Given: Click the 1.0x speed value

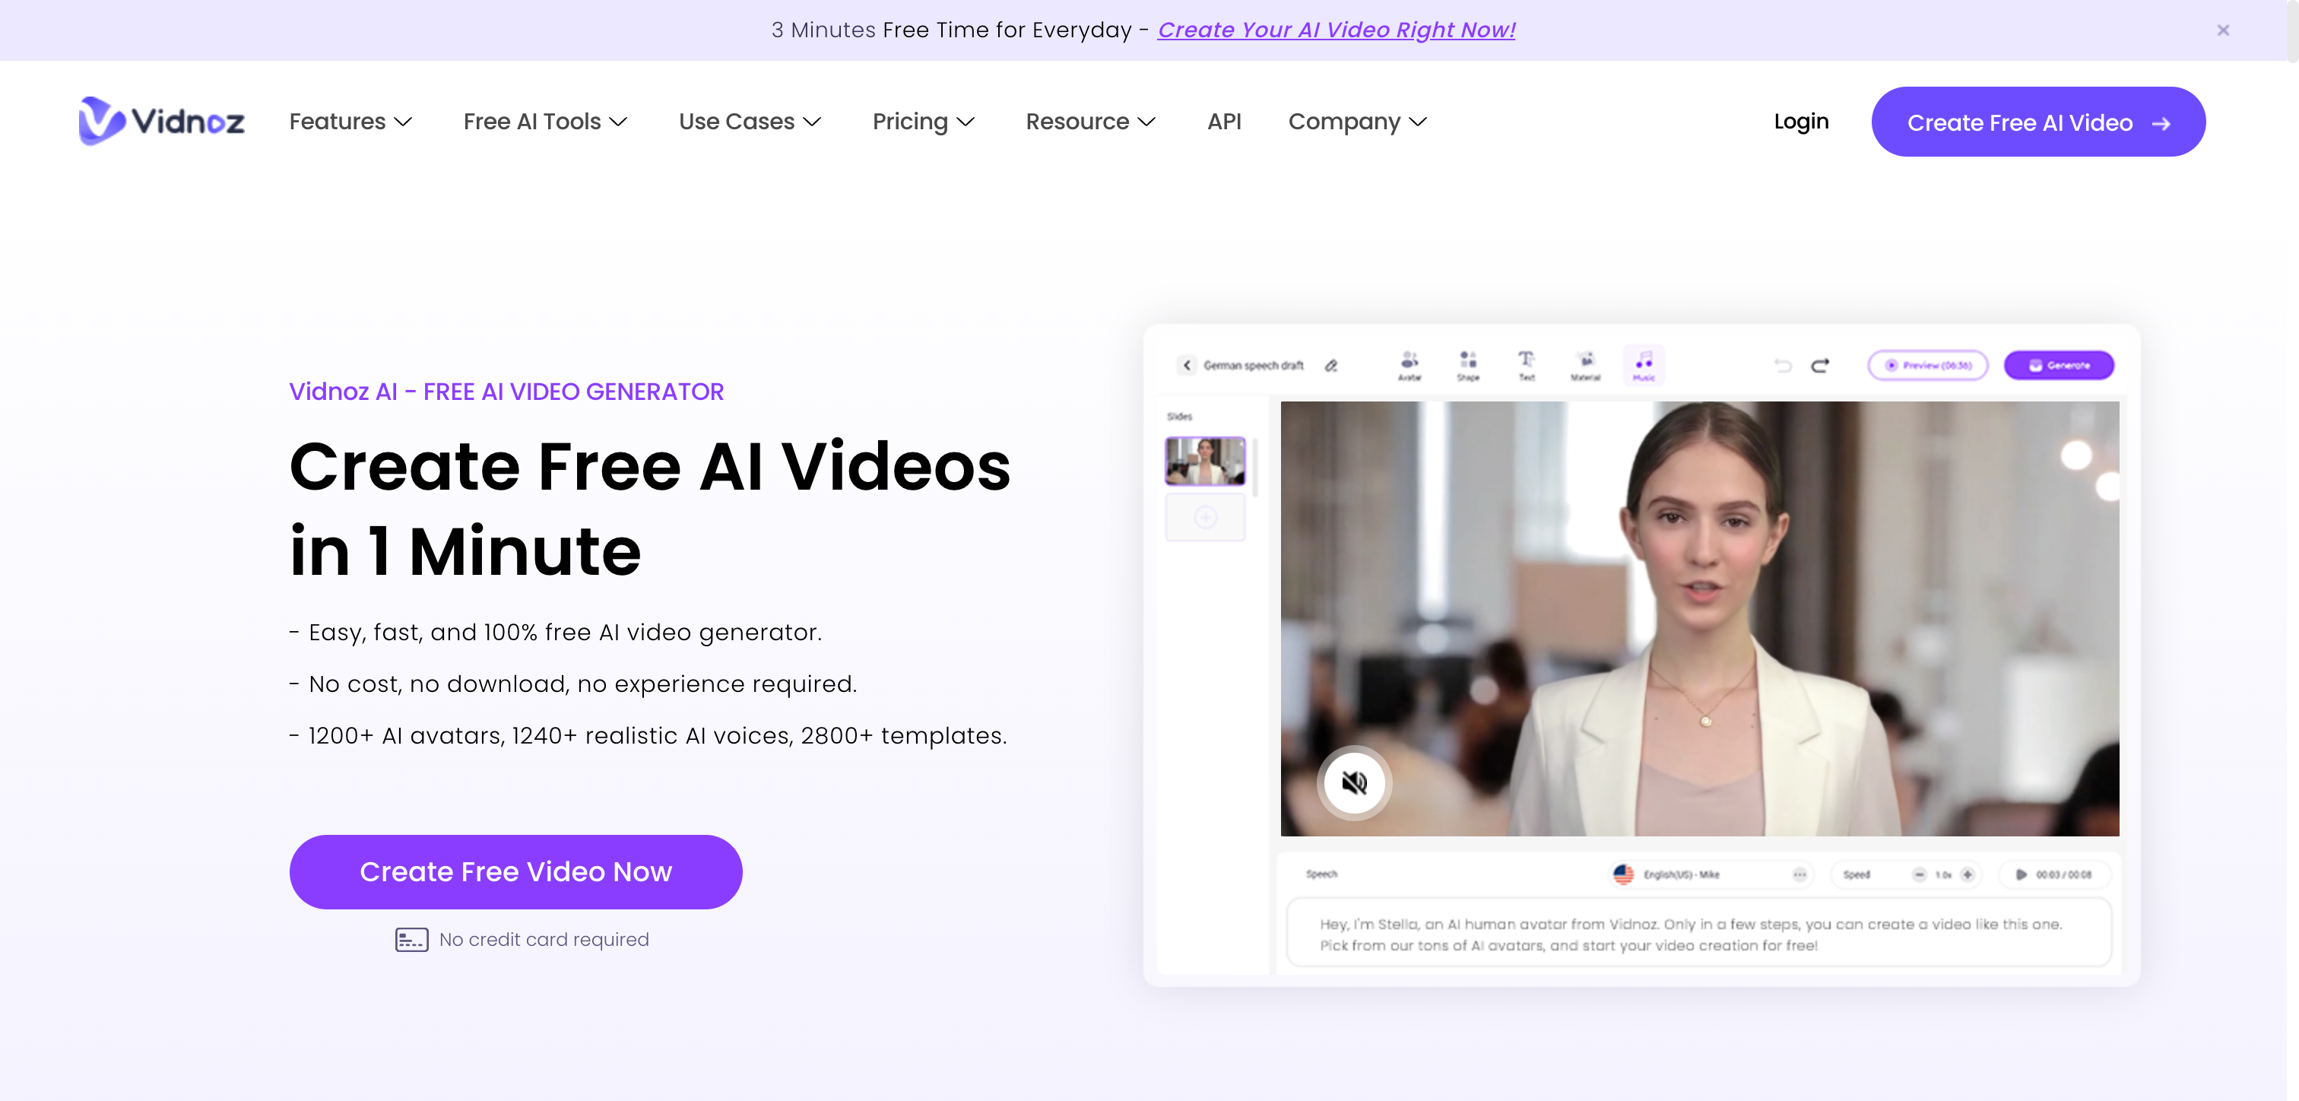Looking at the screenshot, I should point(1943,874).
